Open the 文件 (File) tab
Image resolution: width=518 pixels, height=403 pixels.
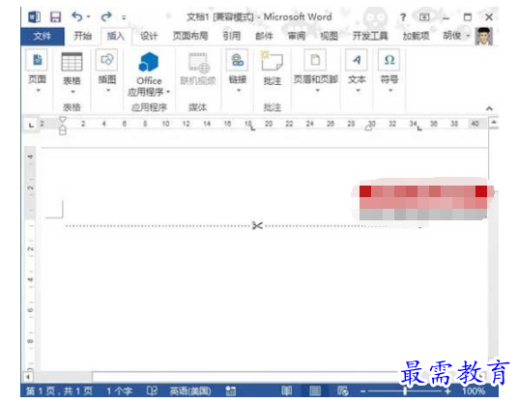click(x=43, y=36)
